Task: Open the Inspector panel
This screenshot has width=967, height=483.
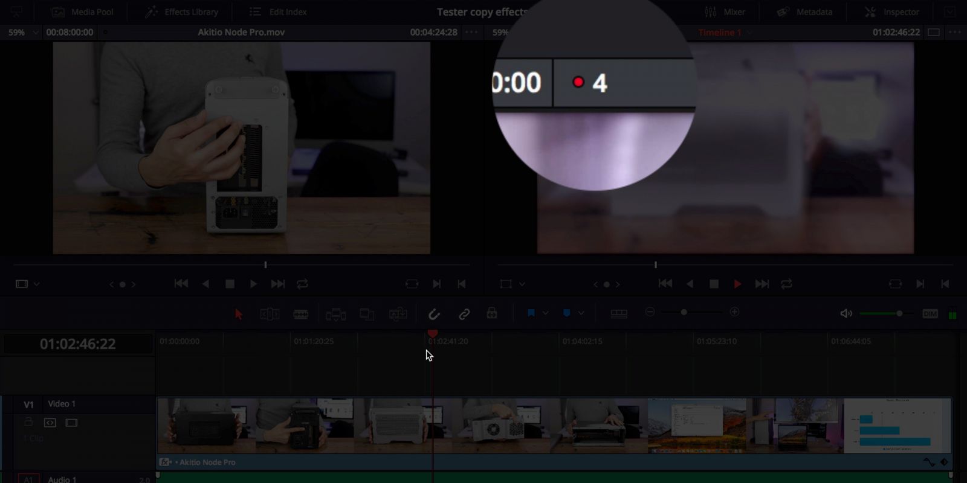Action: 891,12
